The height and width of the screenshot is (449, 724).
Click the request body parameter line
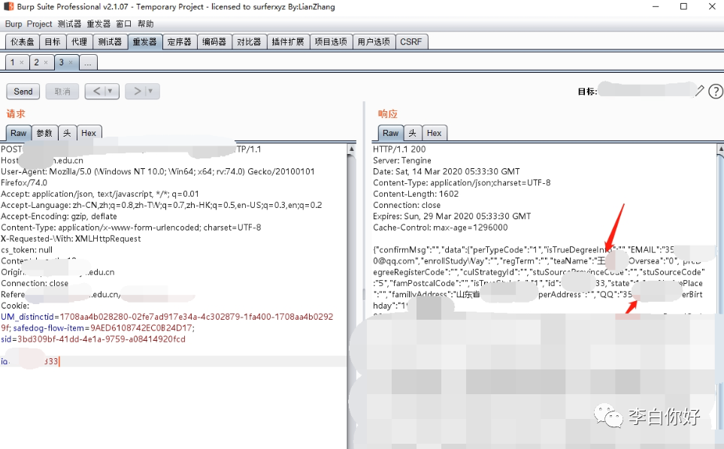(x=173, y=361)
